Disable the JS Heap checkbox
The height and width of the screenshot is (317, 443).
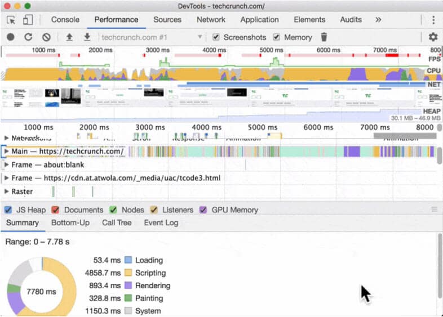click(8, 209)
